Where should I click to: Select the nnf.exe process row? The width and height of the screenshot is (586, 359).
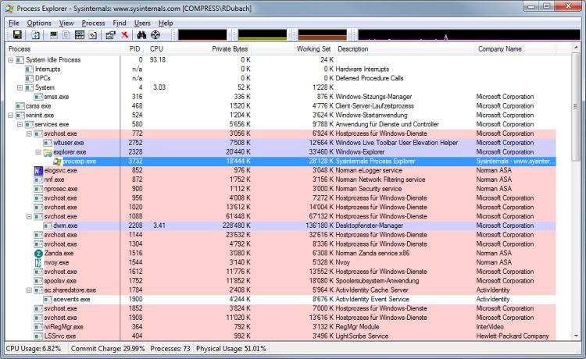pyautogui.click(x=280, y=179)
